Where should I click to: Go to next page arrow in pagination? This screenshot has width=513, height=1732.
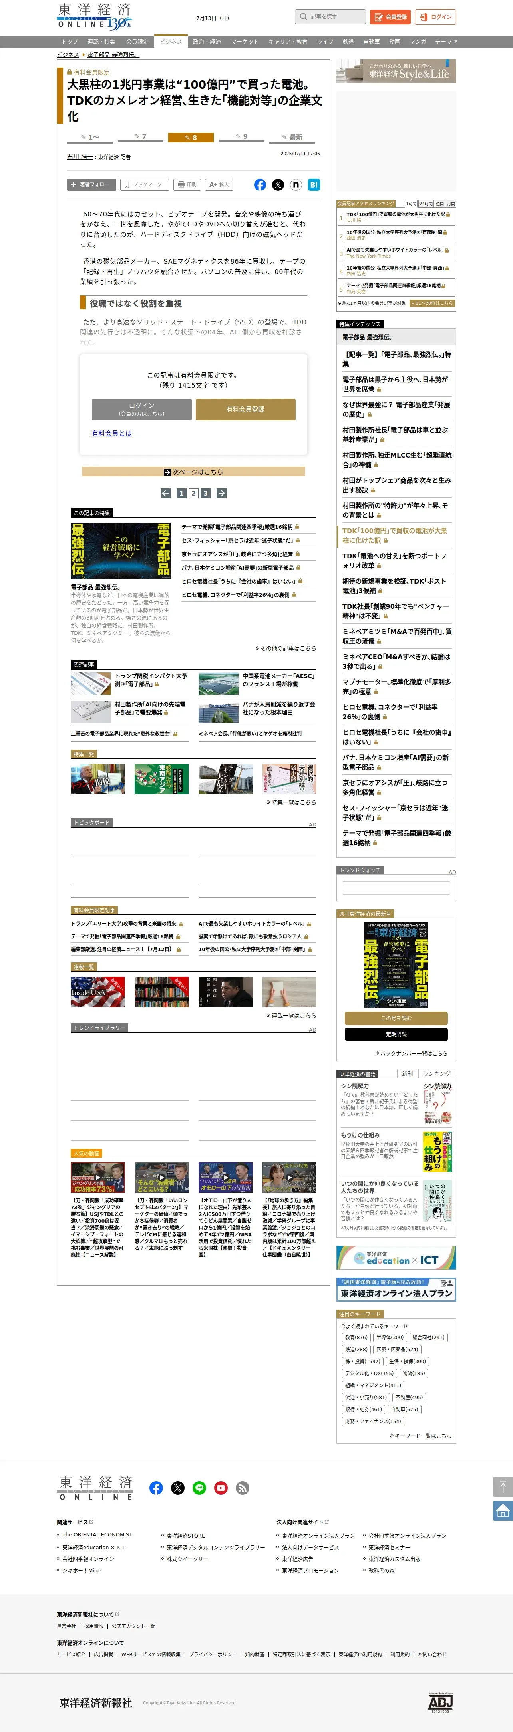(x=221, y=494)
